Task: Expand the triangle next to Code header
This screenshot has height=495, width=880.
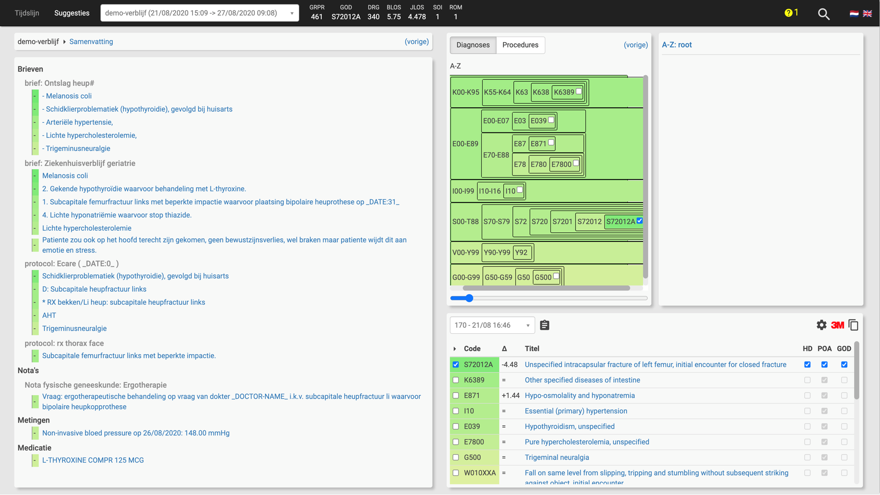Action: pyautogui.click(x=455, y=349)
